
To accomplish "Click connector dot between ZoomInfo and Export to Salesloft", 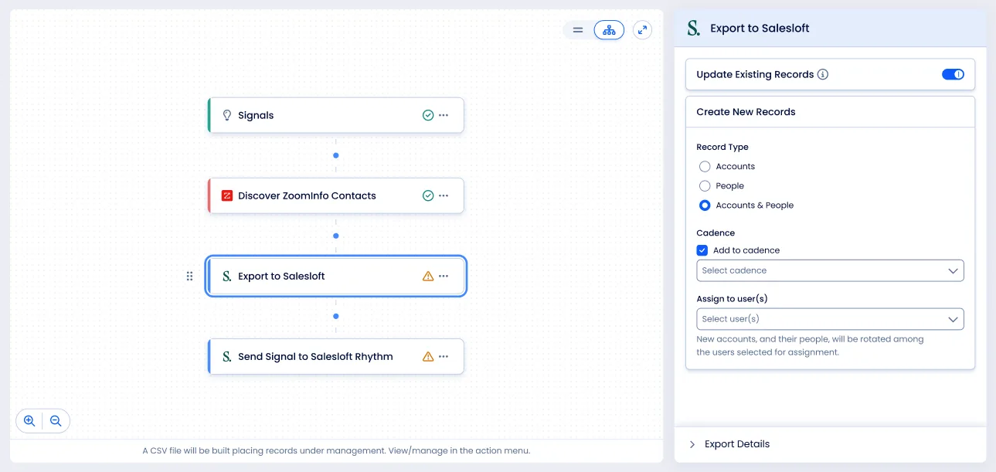I will pos(335,236).
